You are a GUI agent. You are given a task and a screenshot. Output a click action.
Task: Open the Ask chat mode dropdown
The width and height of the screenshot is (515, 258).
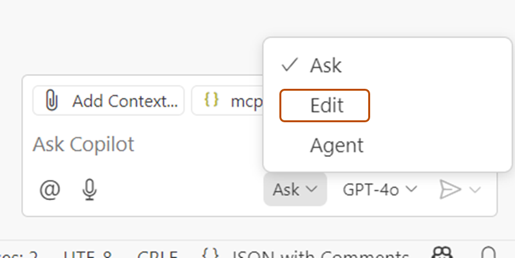[x=295, y=189]
